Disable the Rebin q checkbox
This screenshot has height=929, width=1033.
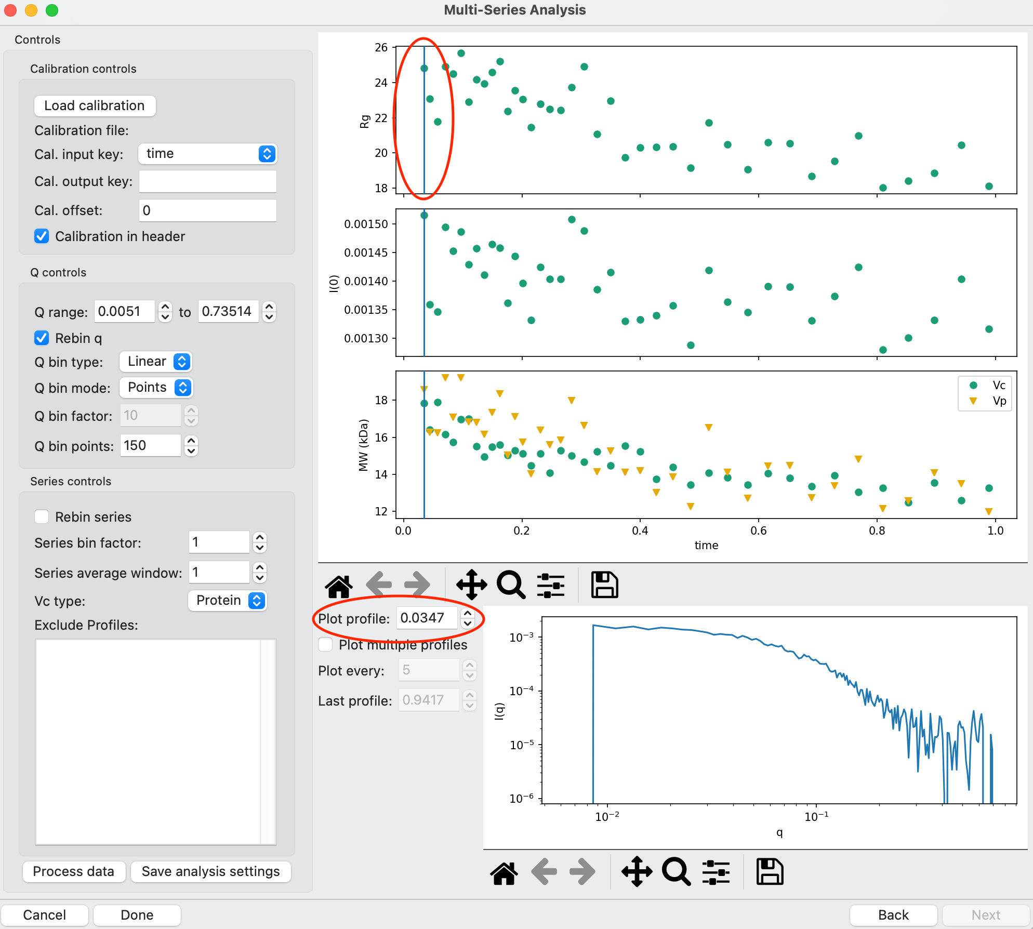(x=42, y=338)
